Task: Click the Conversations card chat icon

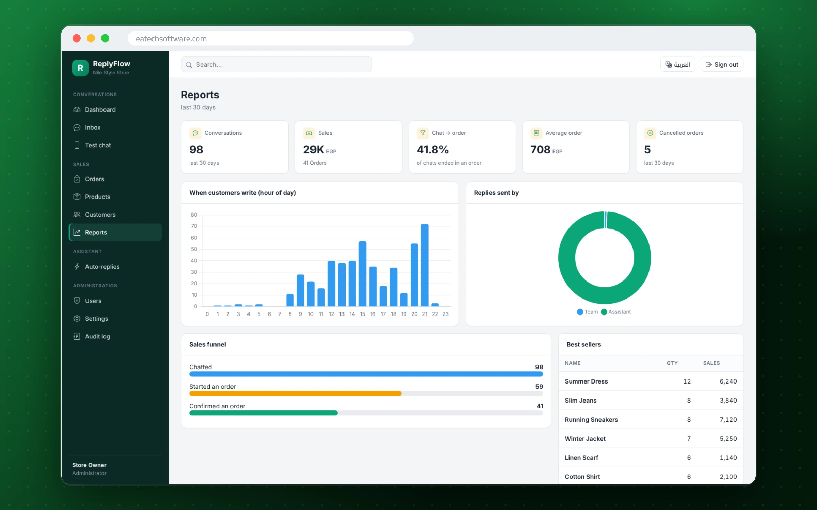Action: pyautogui.click(x=195, y=133)
